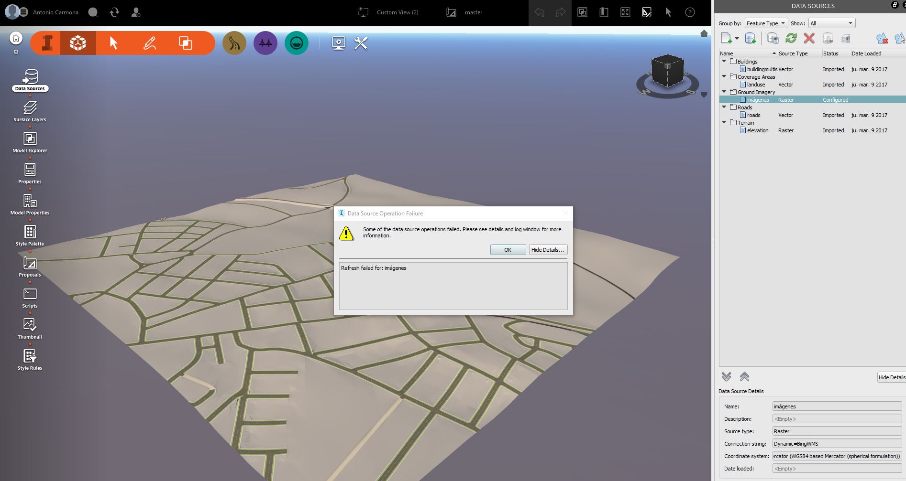Collapse the Ground Imagery group

724,92
